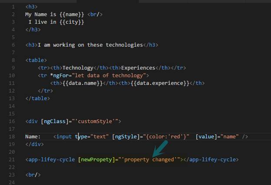Click the [ngStyle] attribute on line 18
The image size is (271, 185).
click(126, 137)
